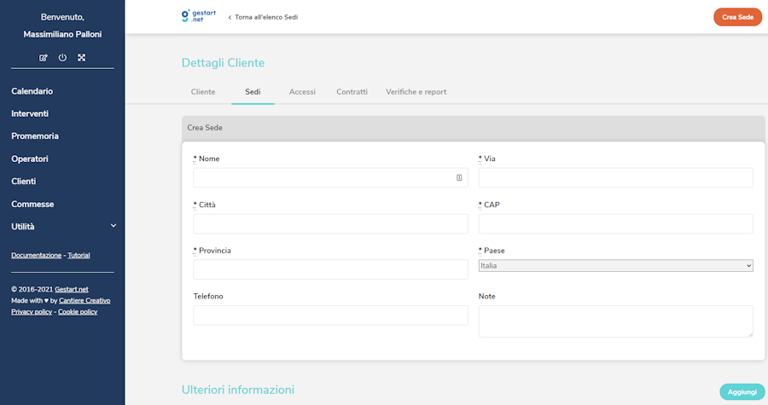Click the Aggiungi button
The image size is (768, 405).
(742, 391)
